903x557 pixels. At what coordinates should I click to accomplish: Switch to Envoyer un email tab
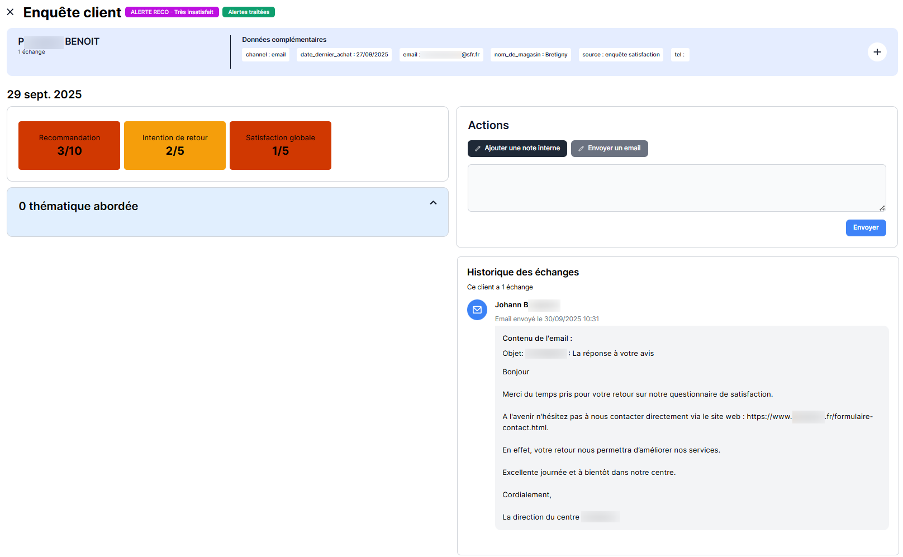pyautogui.click(x=609, y=149)
